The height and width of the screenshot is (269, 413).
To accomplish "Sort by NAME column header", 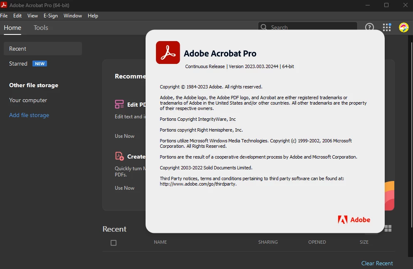I will [x=160, y=242].
